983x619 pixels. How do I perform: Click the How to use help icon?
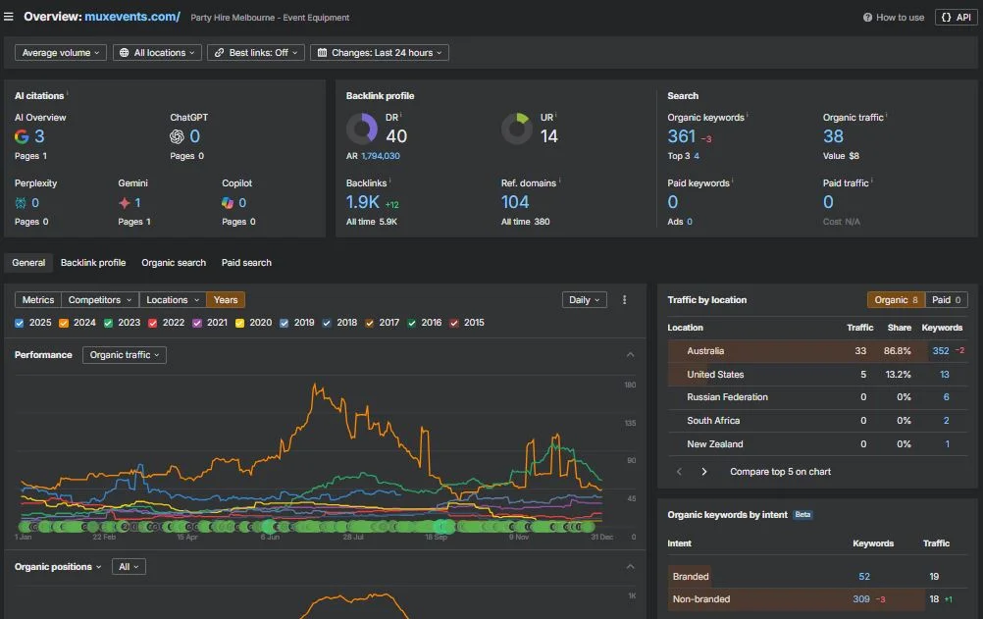868,18
